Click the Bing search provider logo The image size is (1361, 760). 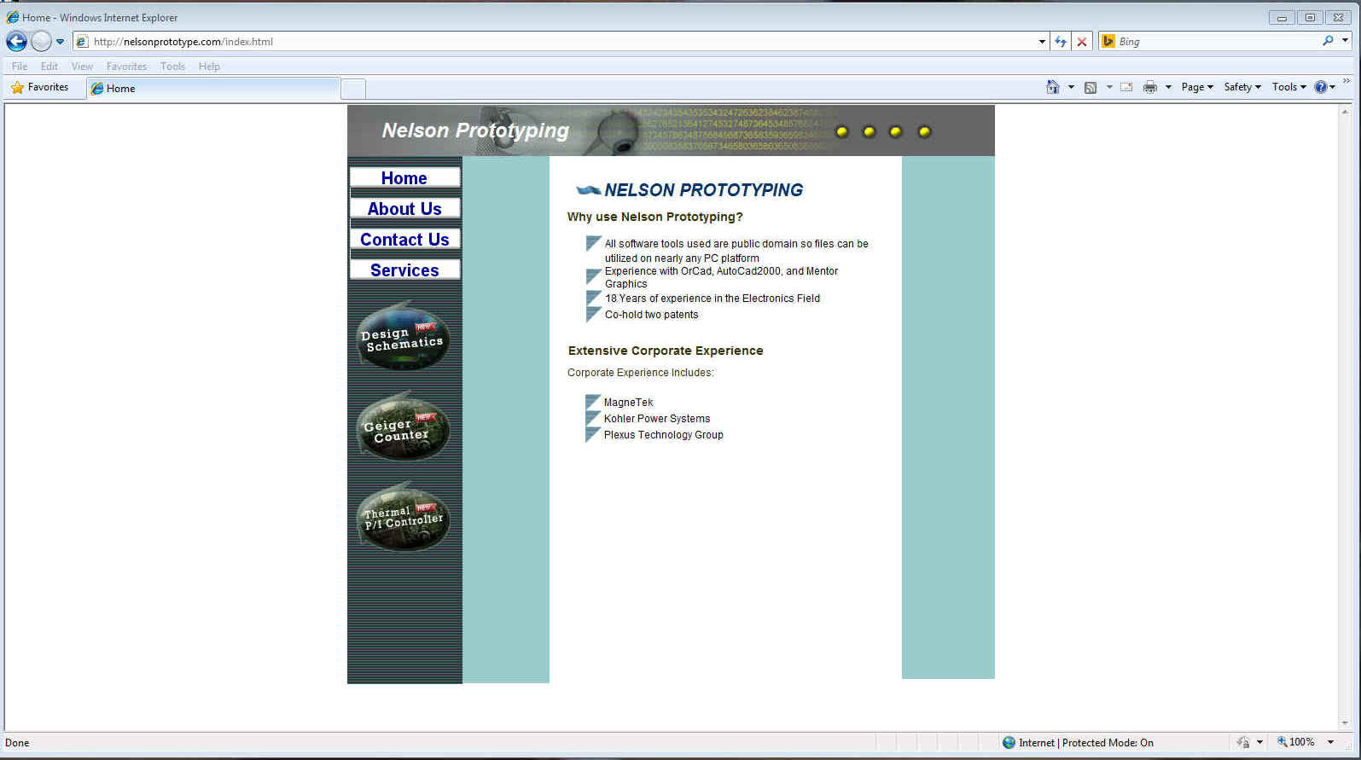[1108, 41]
